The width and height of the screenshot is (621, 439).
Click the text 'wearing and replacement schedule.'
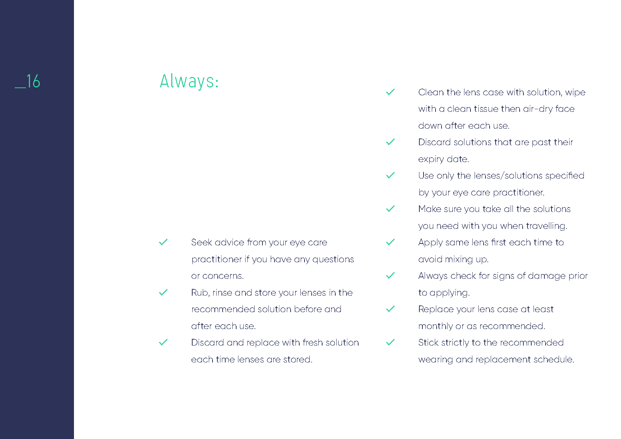coord(496,359)
